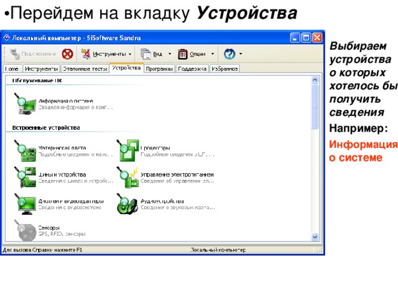Close the SiSoftware Sandra window

[317, 38]
